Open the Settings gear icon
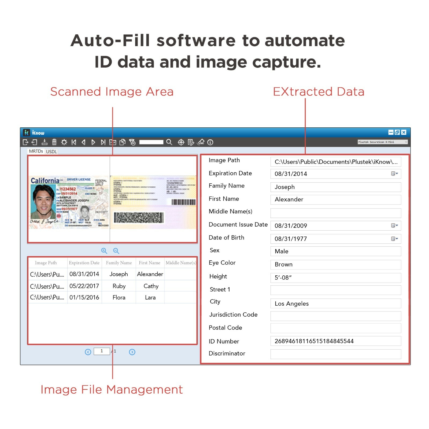Image resolution: width=429 pixels, height=429 pixels. pyautogui.click(x=64, y=142)
